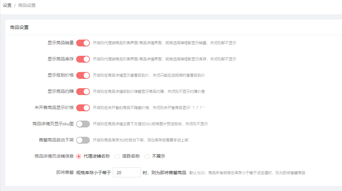Image resolution: width=342 pixels, height=191 pixels.
Task: Click the 商品详情页店铺信息 label
Action: [x=54, y=156]
